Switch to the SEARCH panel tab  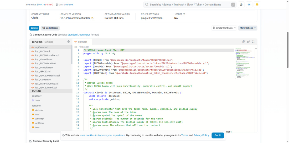coord(49,42)
